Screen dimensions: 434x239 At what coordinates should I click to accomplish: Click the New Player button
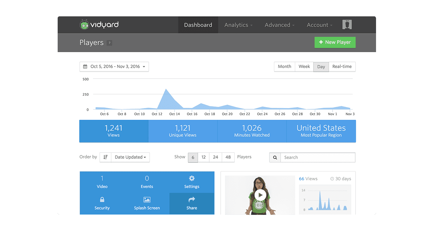click(x=335, y=42)
